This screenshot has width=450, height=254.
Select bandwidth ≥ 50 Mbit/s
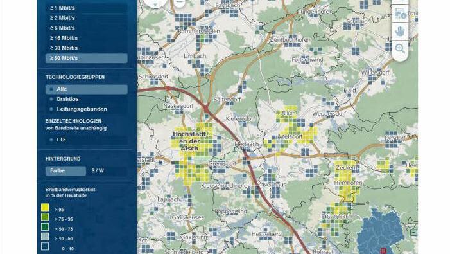point(87,58)
